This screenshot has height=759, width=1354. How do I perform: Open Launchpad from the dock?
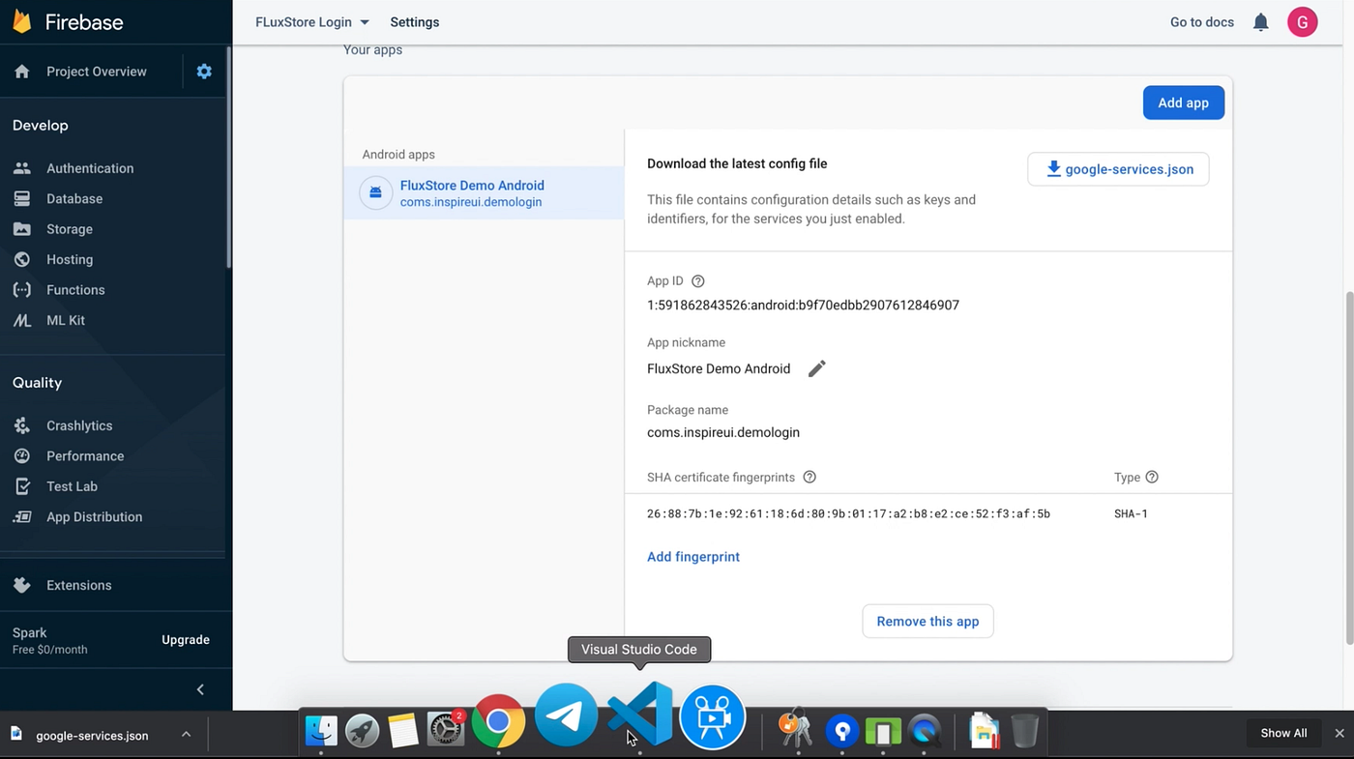point(362,730)
